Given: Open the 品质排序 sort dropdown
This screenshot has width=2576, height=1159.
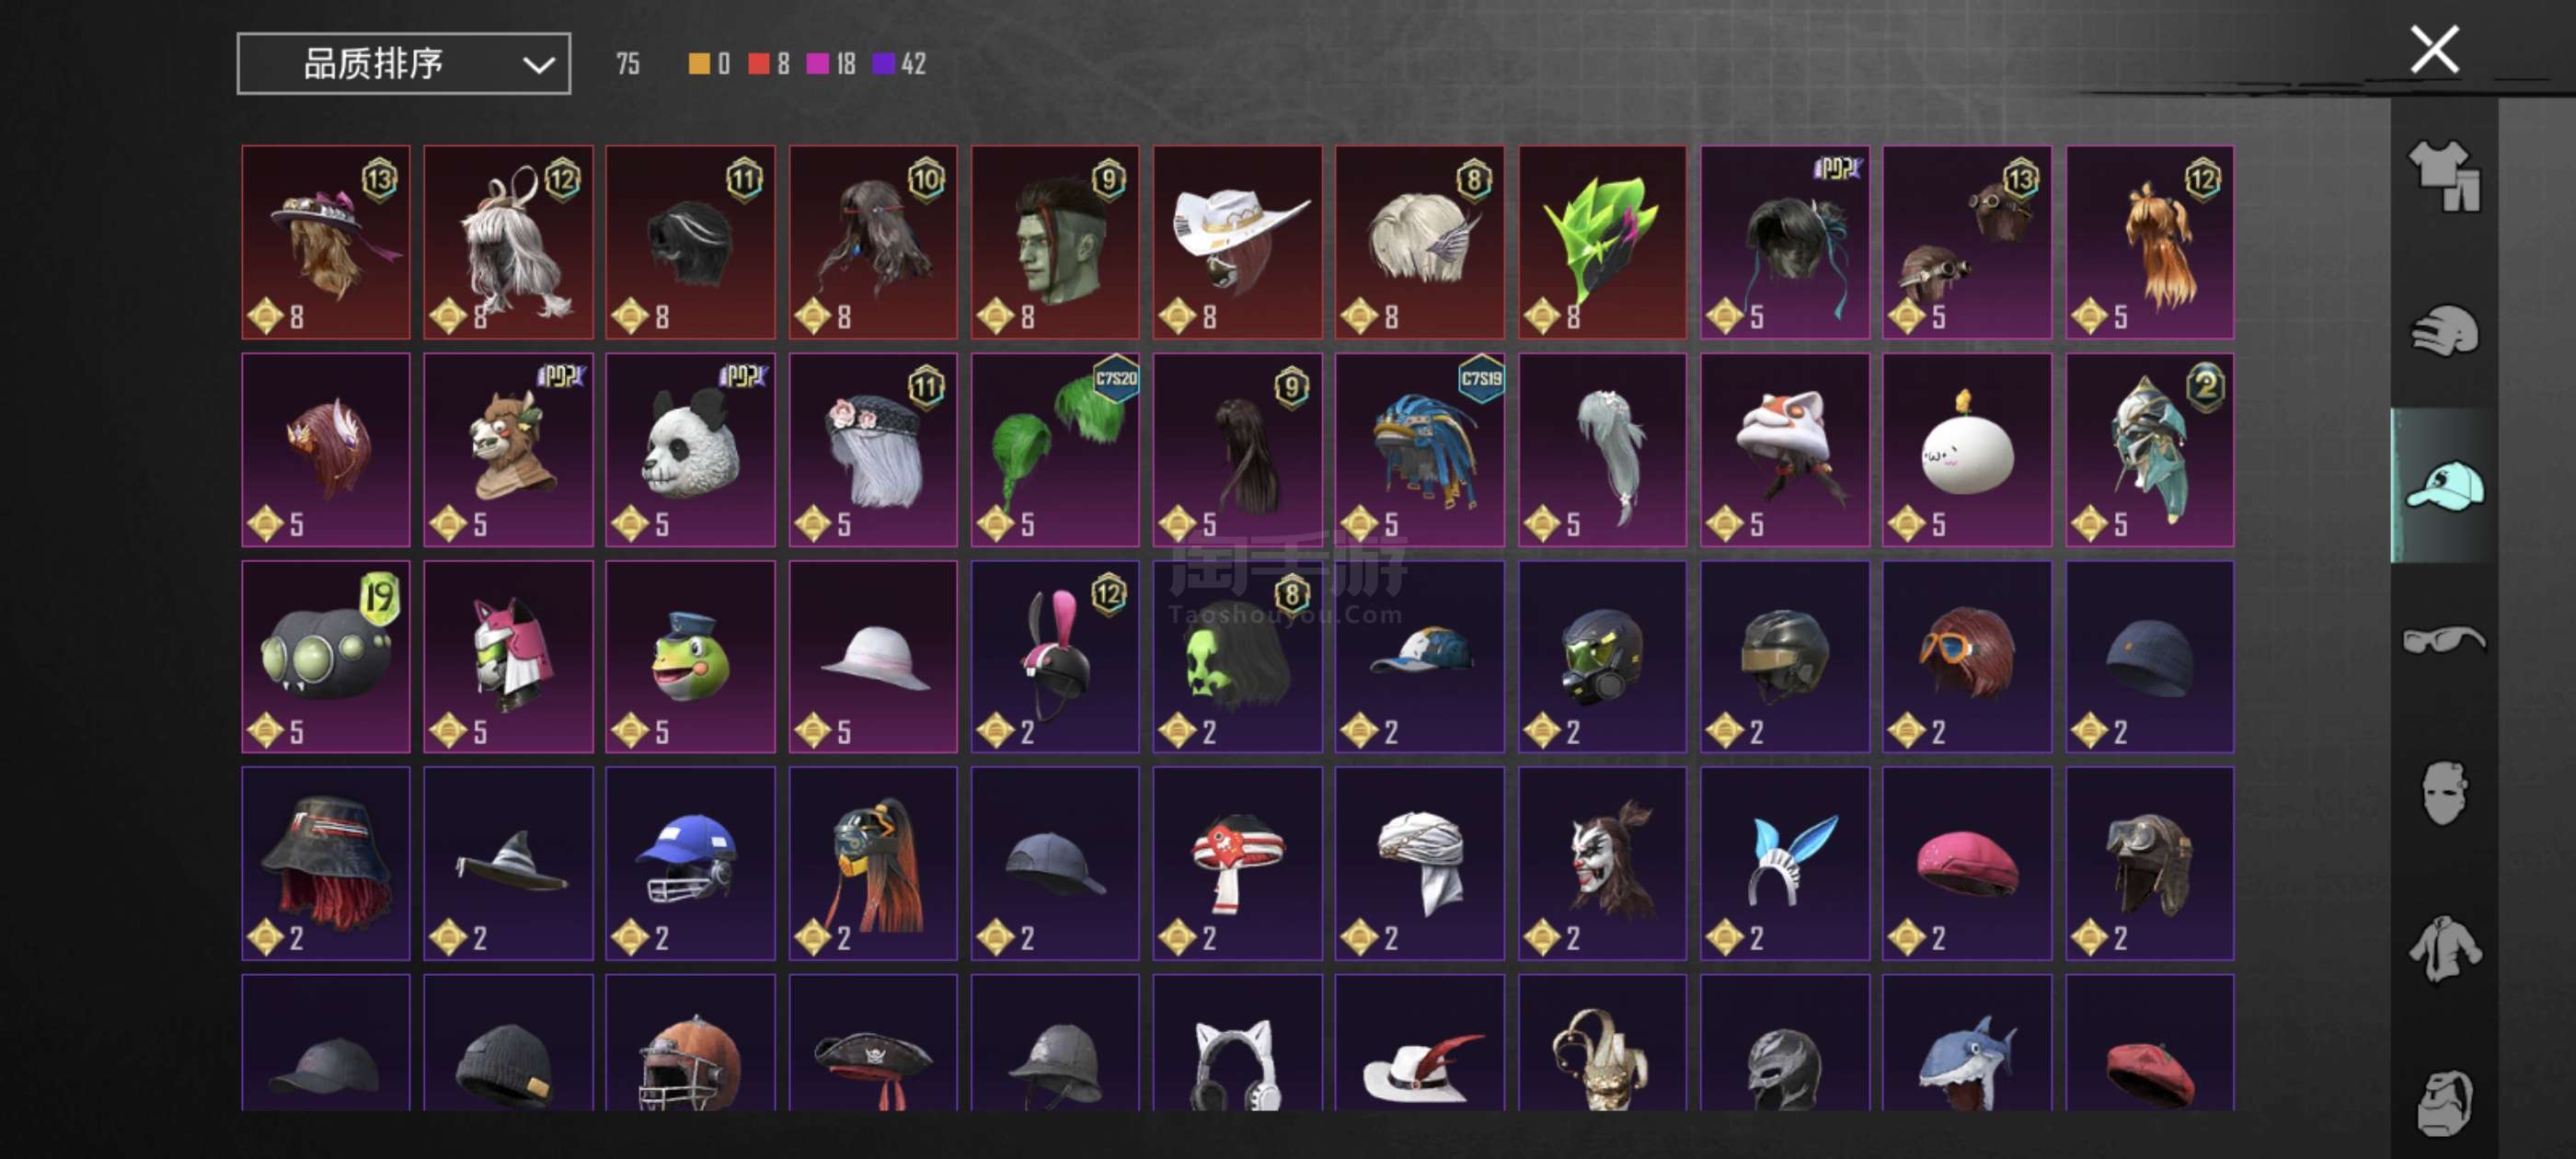Looking at the screenshot, I should click(x=404, y=64).
